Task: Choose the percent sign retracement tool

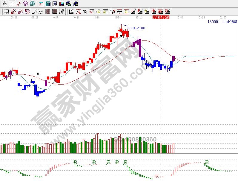Action: [x=85, y=12]
